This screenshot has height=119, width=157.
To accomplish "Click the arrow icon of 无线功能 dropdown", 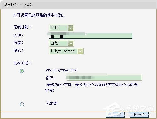I will tap(71, 28).
